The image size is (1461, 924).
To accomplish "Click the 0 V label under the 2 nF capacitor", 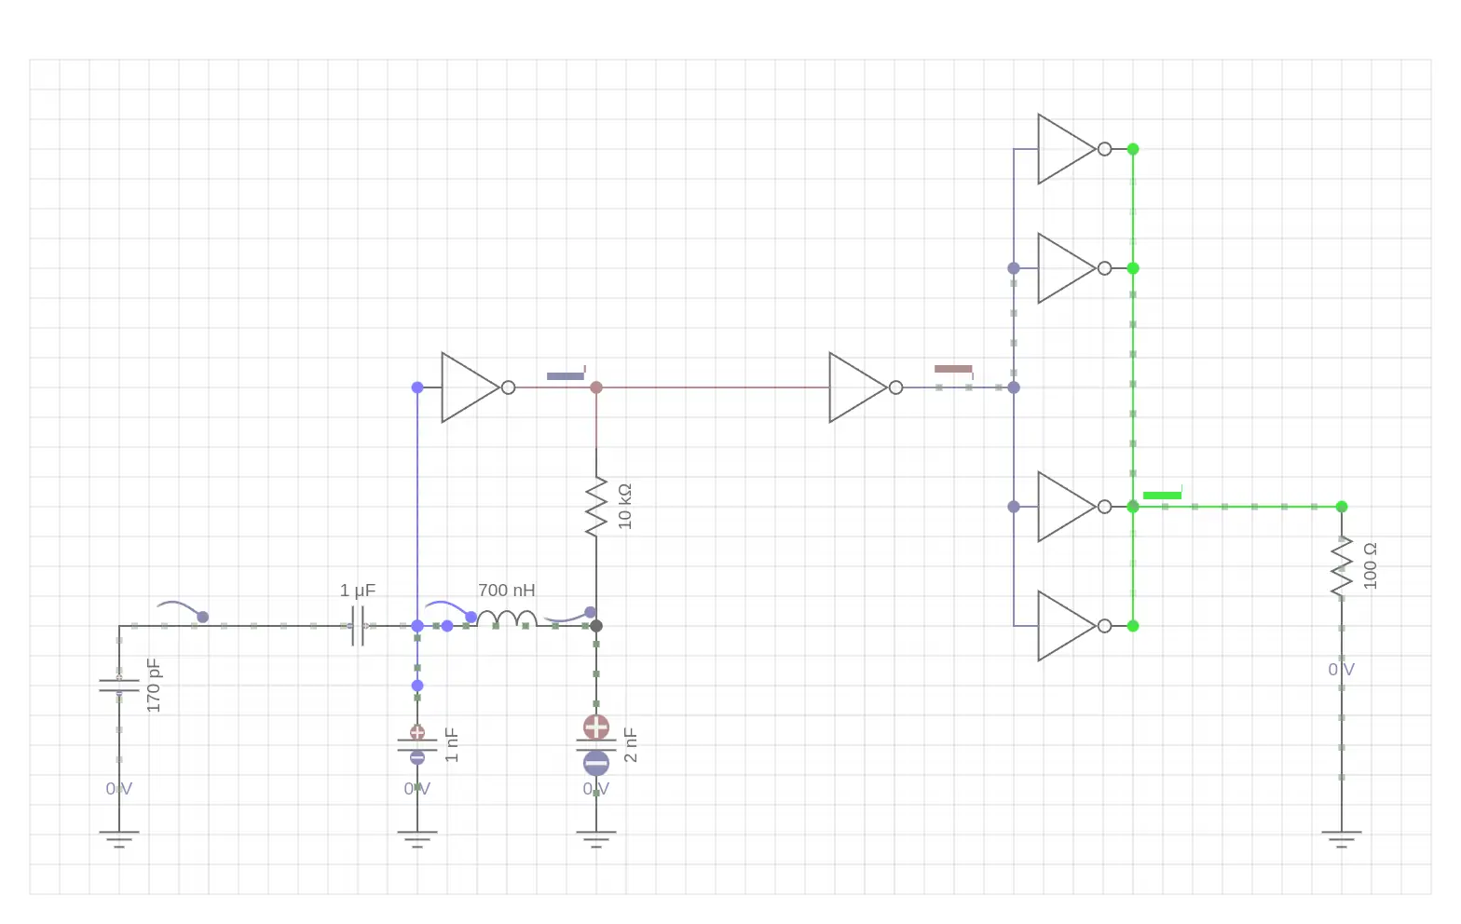I will click(x=596, y=789).
